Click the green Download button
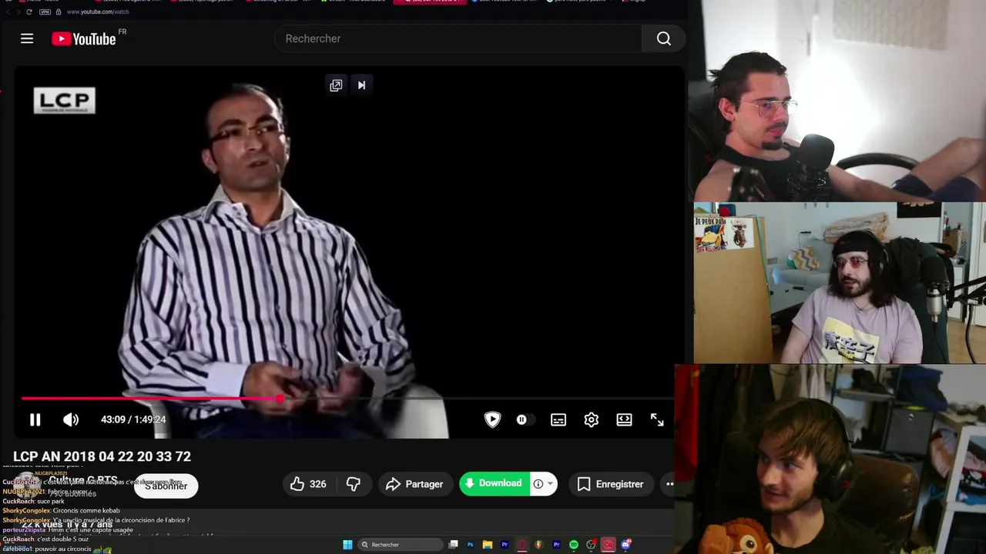The image size is (986, 554). (494, 483)
